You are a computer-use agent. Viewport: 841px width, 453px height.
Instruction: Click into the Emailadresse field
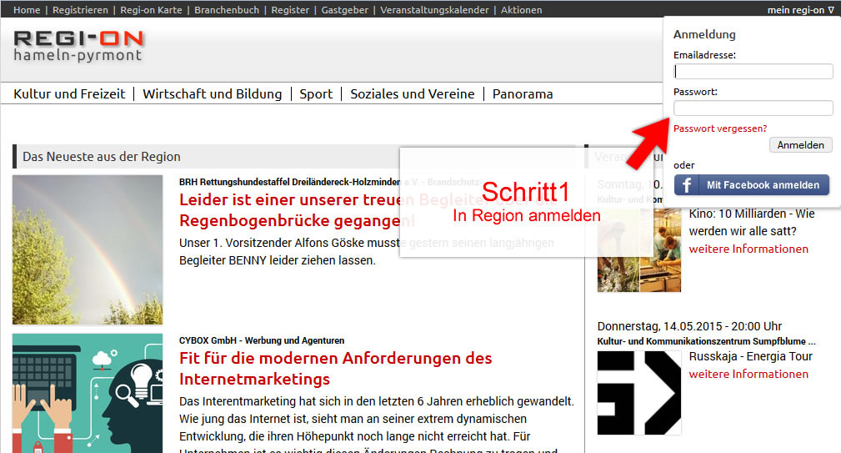753,72
